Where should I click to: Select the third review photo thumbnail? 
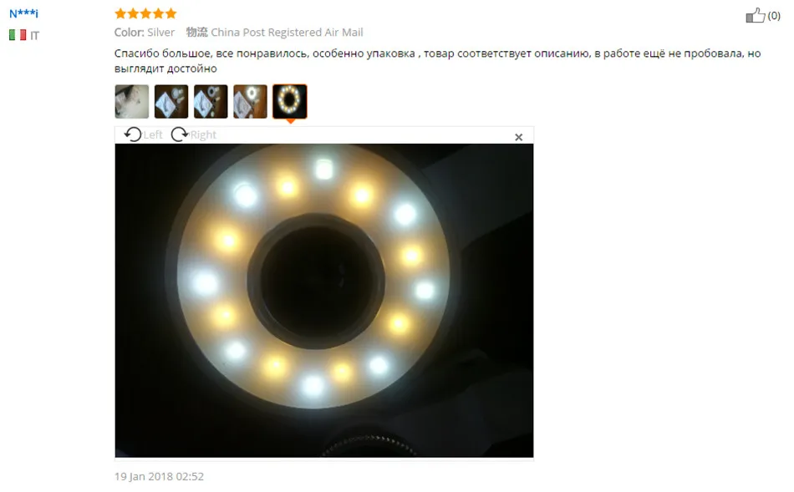click(x=211, y=102)
